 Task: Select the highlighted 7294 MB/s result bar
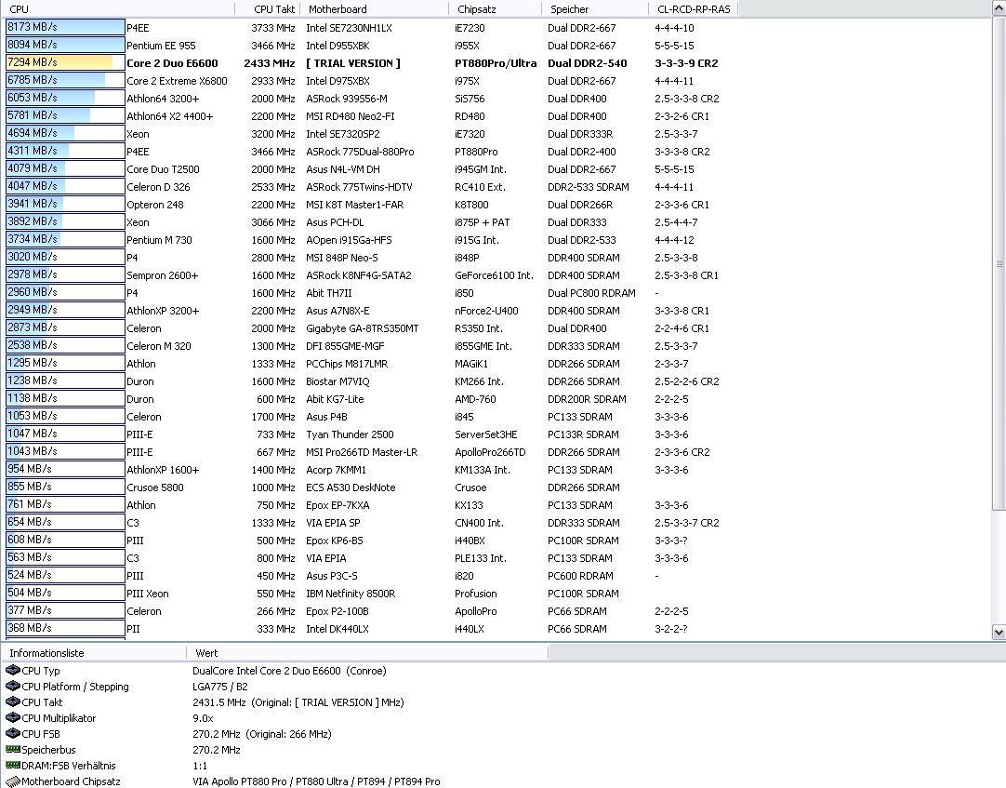click(65, 63)
